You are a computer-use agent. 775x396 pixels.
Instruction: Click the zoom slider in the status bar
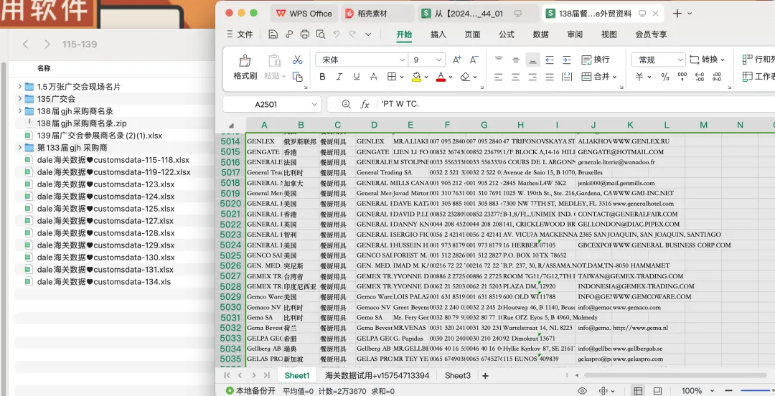pos(758,390)
